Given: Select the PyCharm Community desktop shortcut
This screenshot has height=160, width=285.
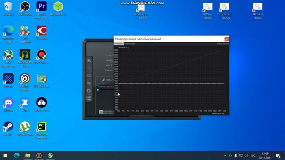Looking at the screenshot, I should point(41,130).
